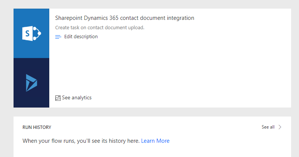299x157 pixels.
Task: Open the See analytics link
Action: click(77, 98)
